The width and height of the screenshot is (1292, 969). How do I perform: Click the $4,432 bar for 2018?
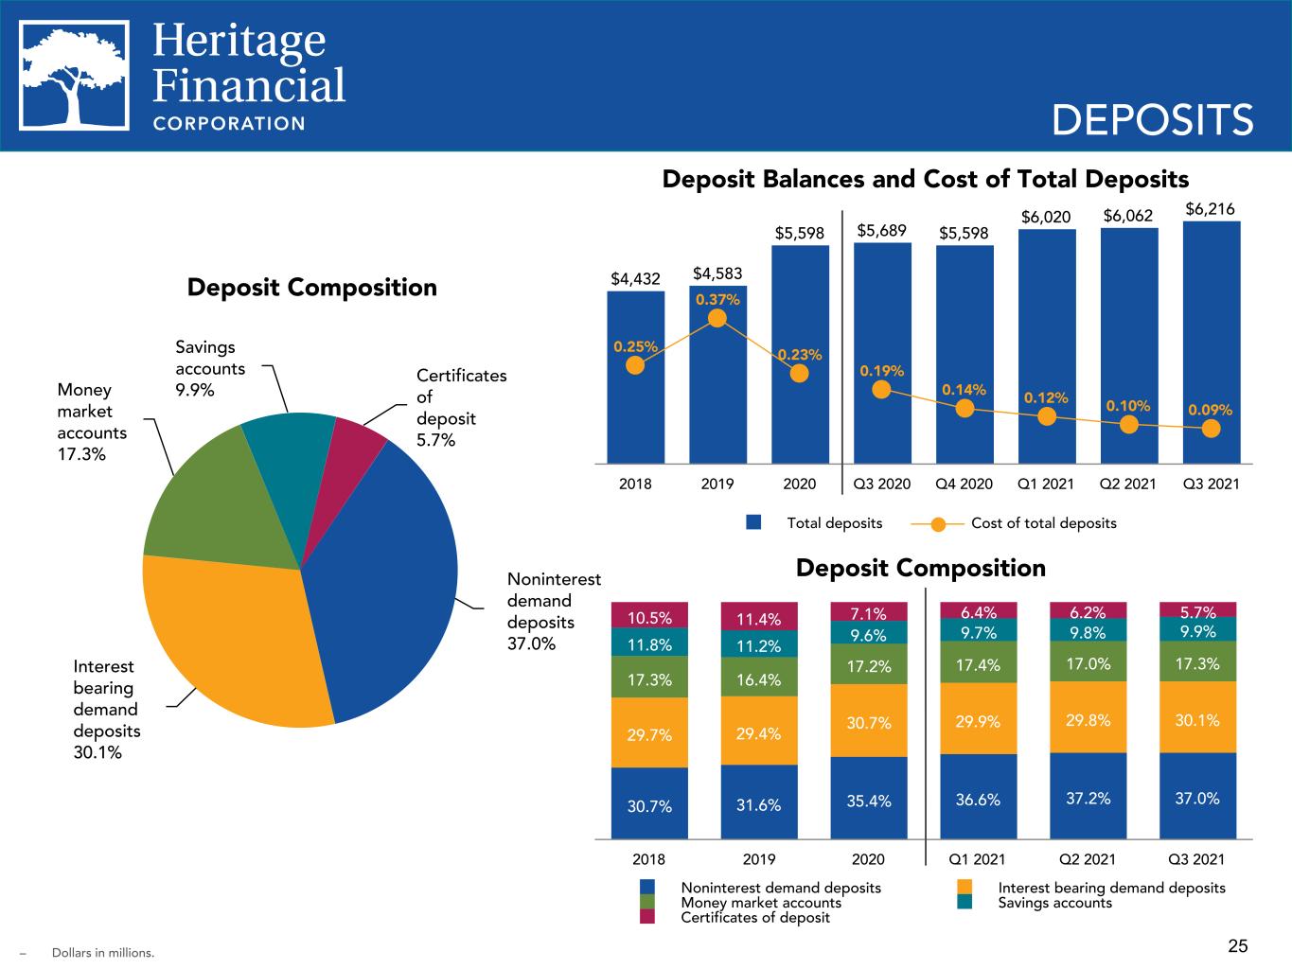point(635,377)
